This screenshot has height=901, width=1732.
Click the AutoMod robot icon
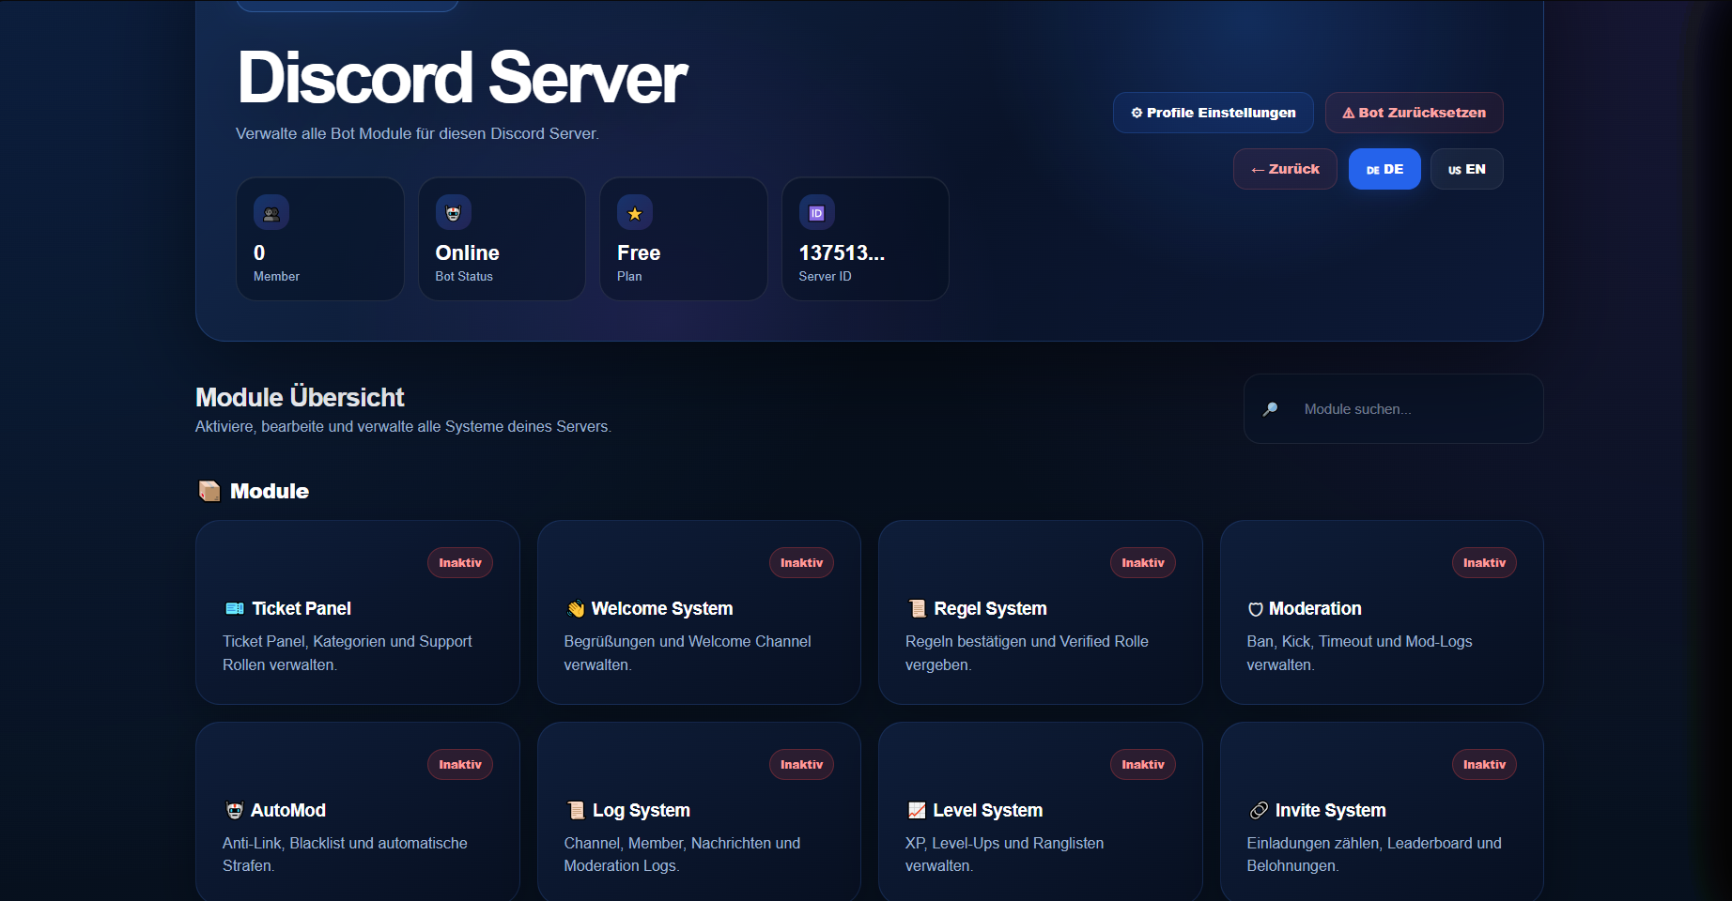click(235, 810)
